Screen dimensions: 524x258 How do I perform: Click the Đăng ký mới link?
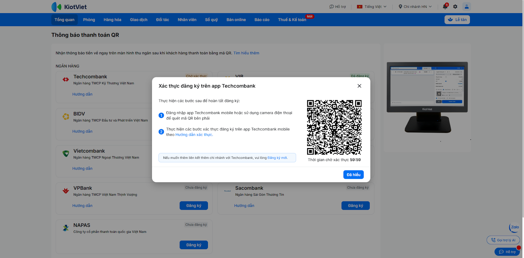(x=277, y=158)
